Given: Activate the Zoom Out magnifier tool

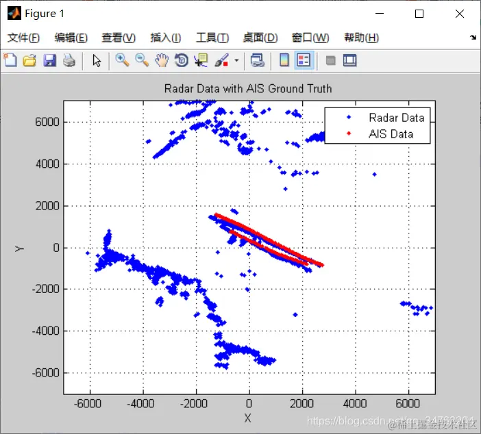Looking at the screenshot, I should pos(142,60).
